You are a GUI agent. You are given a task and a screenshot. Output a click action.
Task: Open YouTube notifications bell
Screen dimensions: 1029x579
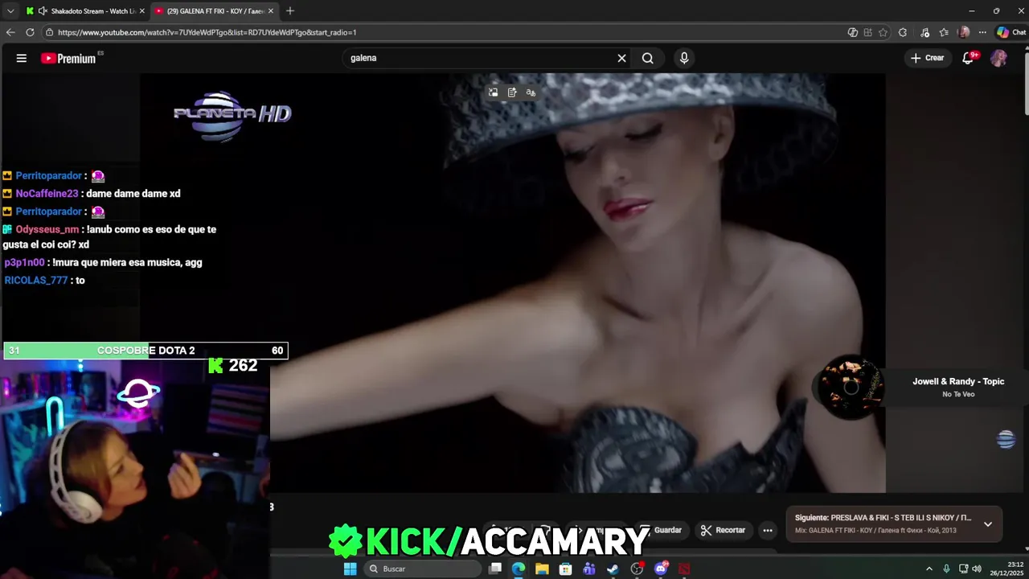(x=968, y=58)
